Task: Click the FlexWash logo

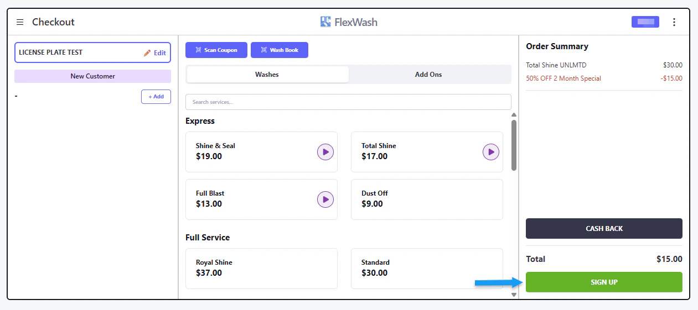Action: point(349,22)
